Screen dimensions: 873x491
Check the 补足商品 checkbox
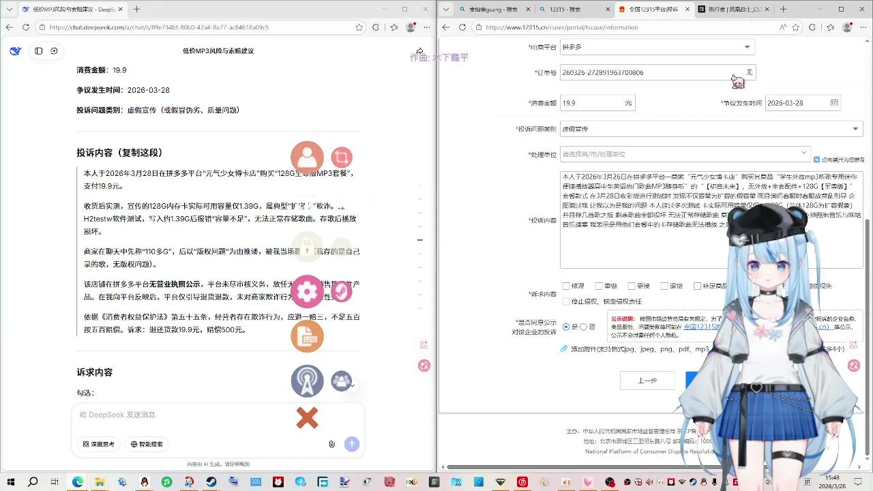coord(697,286)
